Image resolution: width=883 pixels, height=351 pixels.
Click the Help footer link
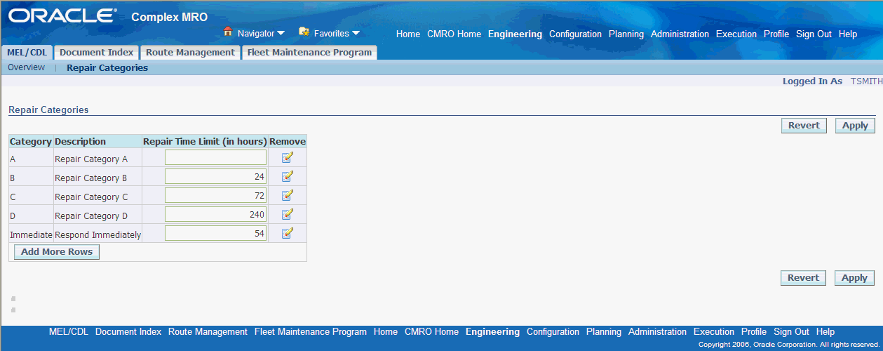coord(825,332)
